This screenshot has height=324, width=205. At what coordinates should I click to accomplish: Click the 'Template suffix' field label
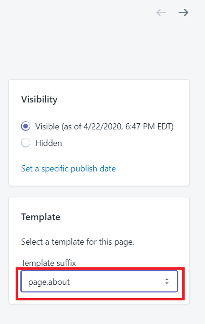click(x=48, y=263)
